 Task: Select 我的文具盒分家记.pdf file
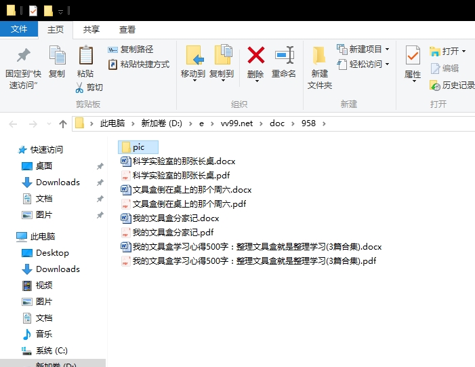tap(167, 233)
